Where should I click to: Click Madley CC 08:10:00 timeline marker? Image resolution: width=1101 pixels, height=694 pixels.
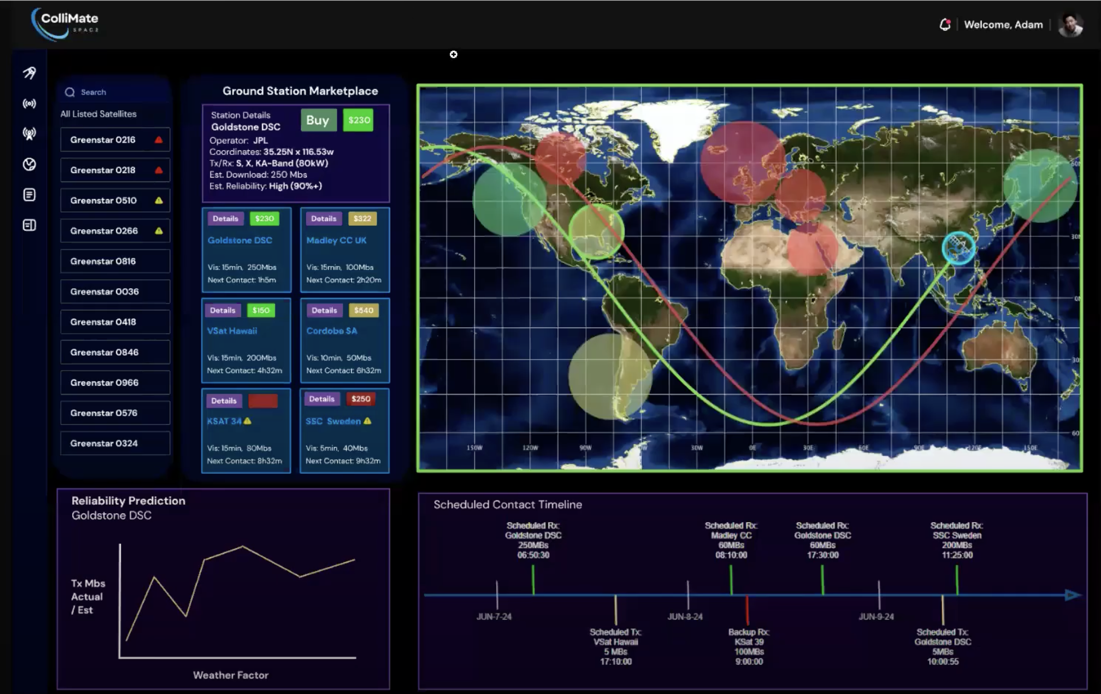731,580
